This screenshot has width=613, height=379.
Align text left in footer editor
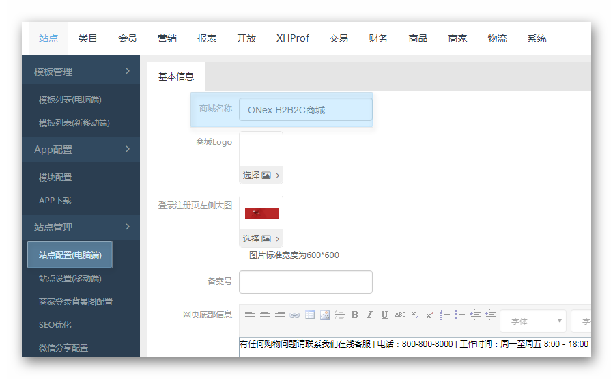(x=250, y=314)
